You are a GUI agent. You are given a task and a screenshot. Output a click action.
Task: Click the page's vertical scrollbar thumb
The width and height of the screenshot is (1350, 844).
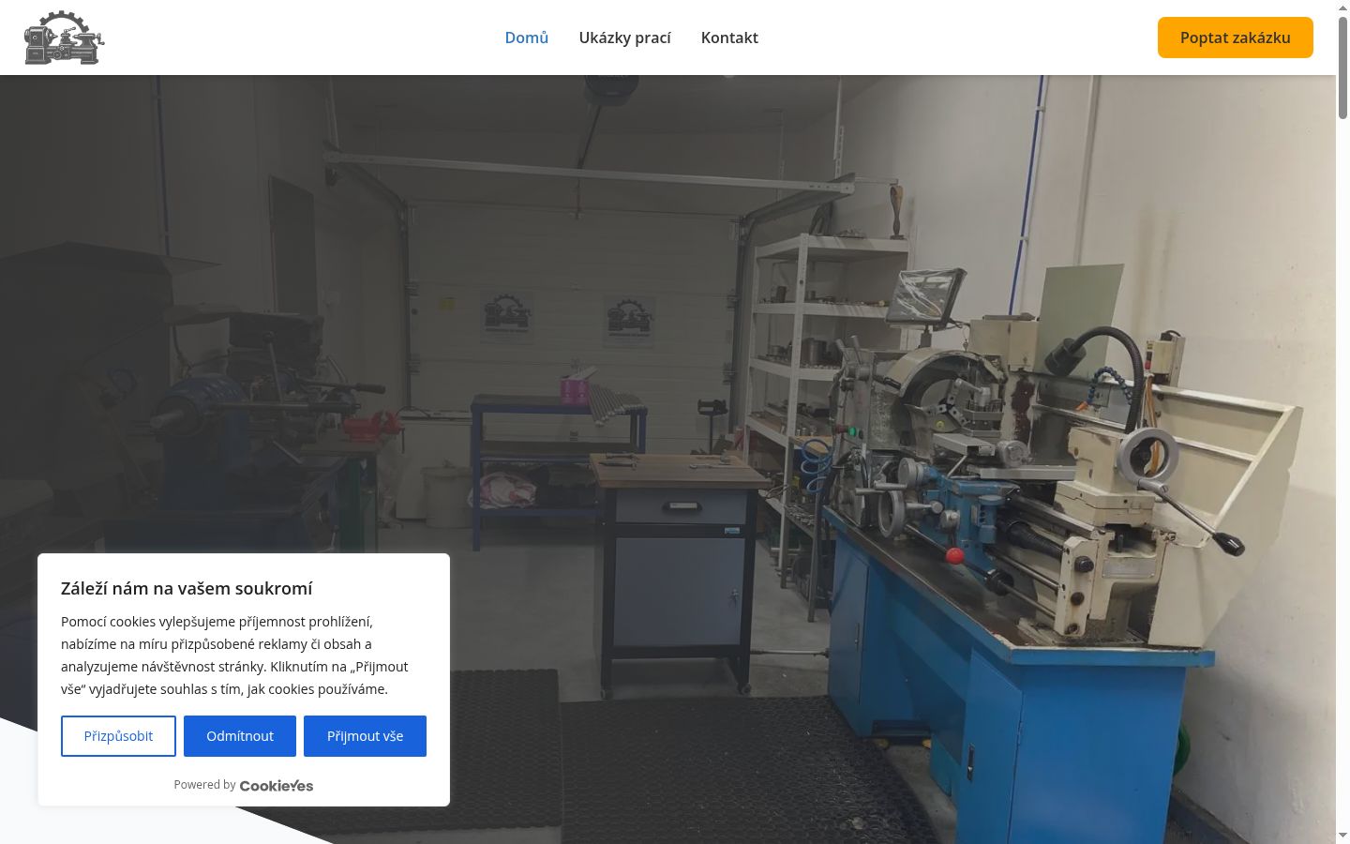1342,66
